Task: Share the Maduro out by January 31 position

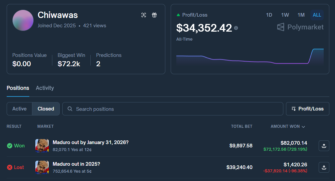Action: pyautogui.click(x=324, y=146)
